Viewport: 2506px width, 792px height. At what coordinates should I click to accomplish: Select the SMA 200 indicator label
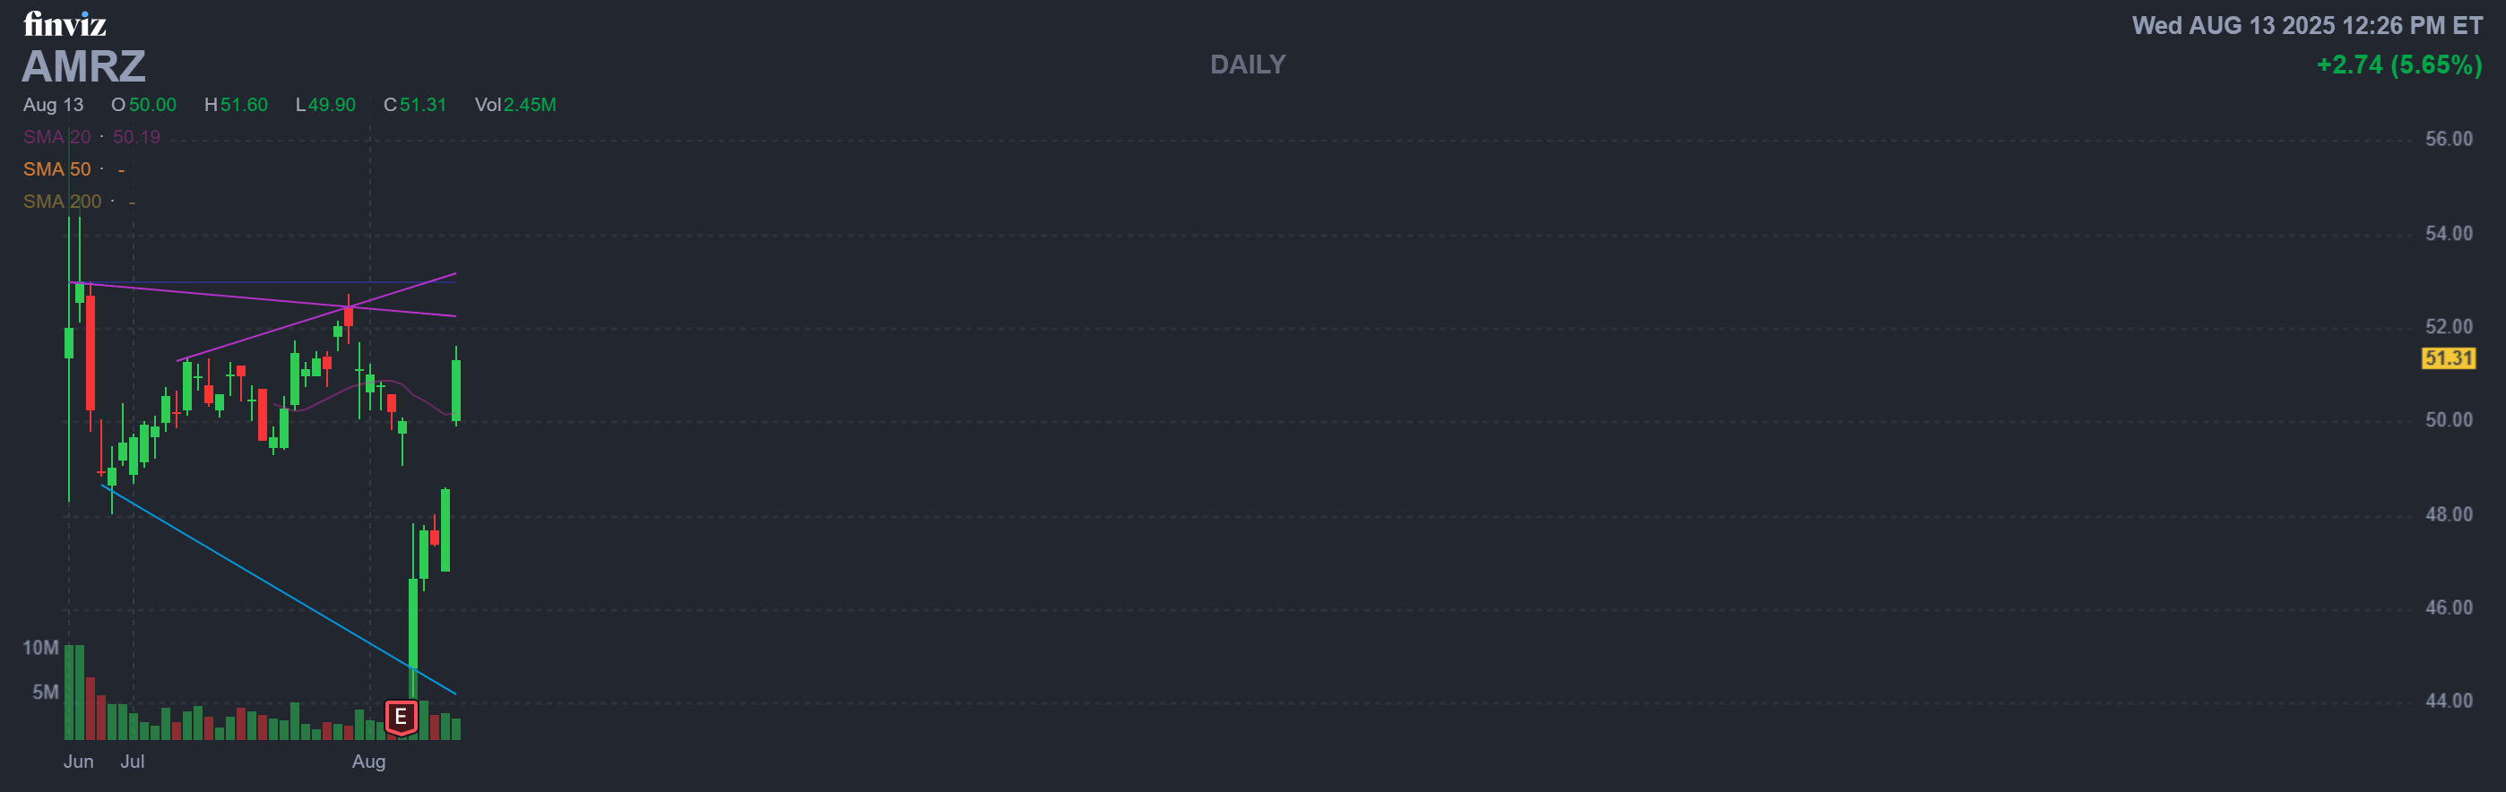tap(62, 202)
